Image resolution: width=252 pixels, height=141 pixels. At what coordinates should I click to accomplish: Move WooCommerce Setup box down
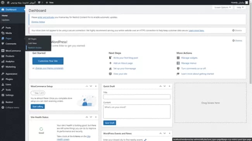pos(91,86)
